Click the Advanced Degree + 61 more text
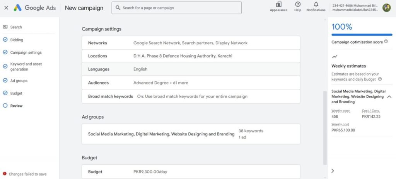This screenshot has height=179, width=396. pos(160,83)
